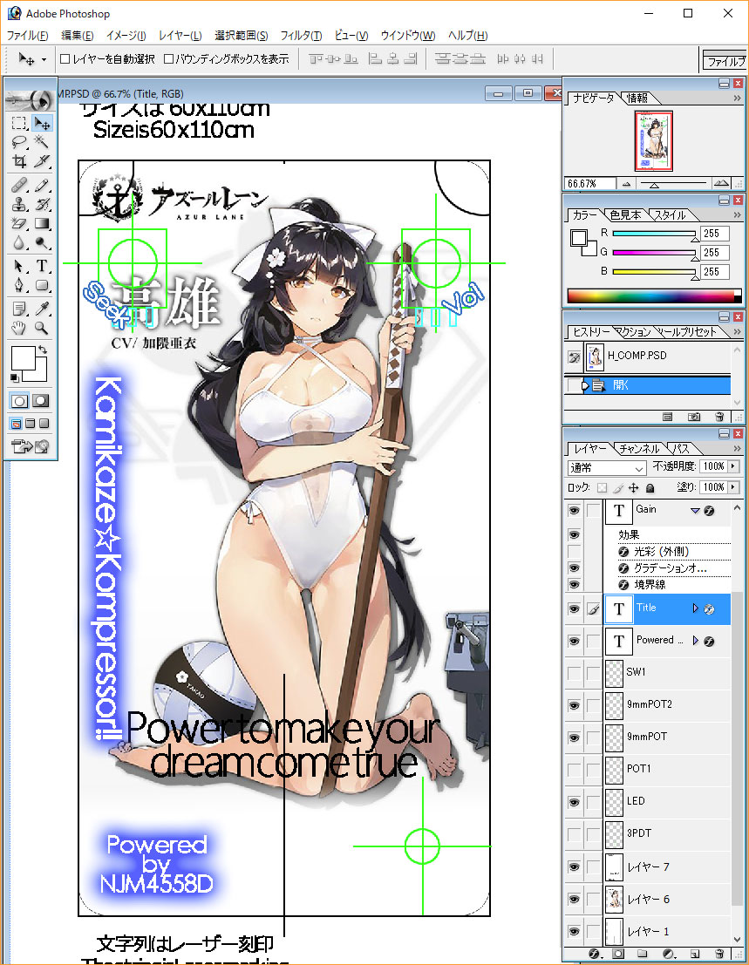Image resolution: width=749 pixels, height=965 pixels.
Task: Select the Clone Stamp tool
Action: click(x=19, y=204)
